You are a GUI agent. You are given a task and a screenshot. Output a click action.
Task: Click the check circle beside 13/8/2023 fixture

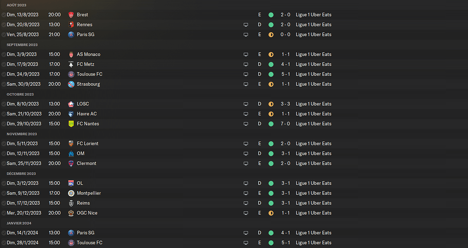(x=4, y=15)
